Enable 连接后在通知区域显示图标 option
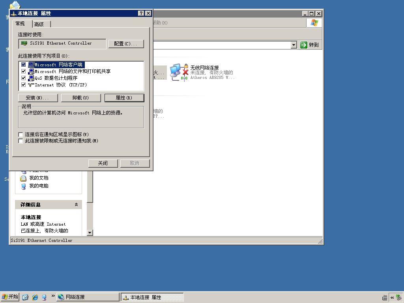The width and height of the screenshot is (404, 303). point(21,135)
